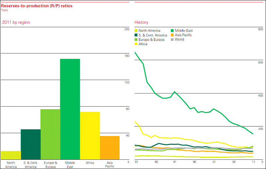Click the Africa legend yellow swatch

point(136,44)
